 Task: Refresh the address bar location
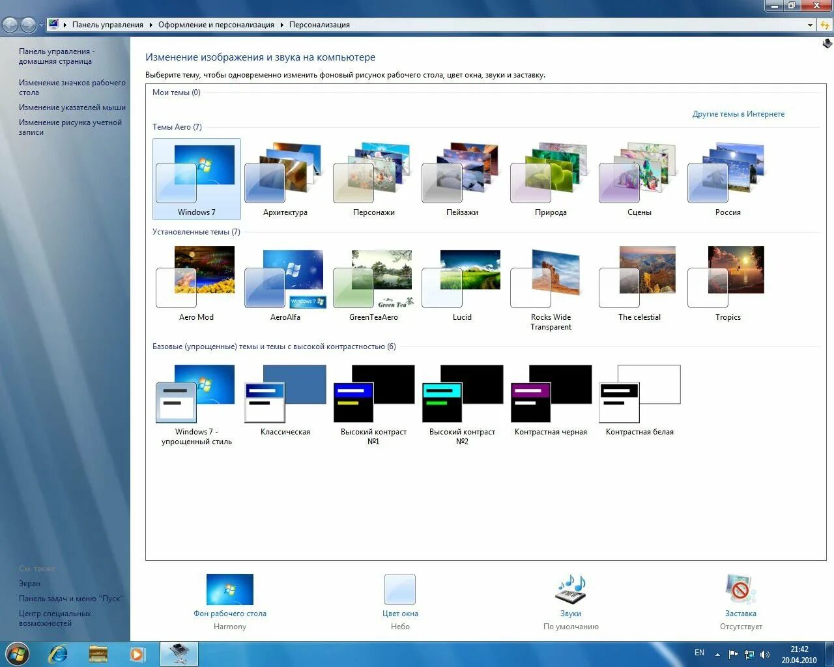(824, 25)
